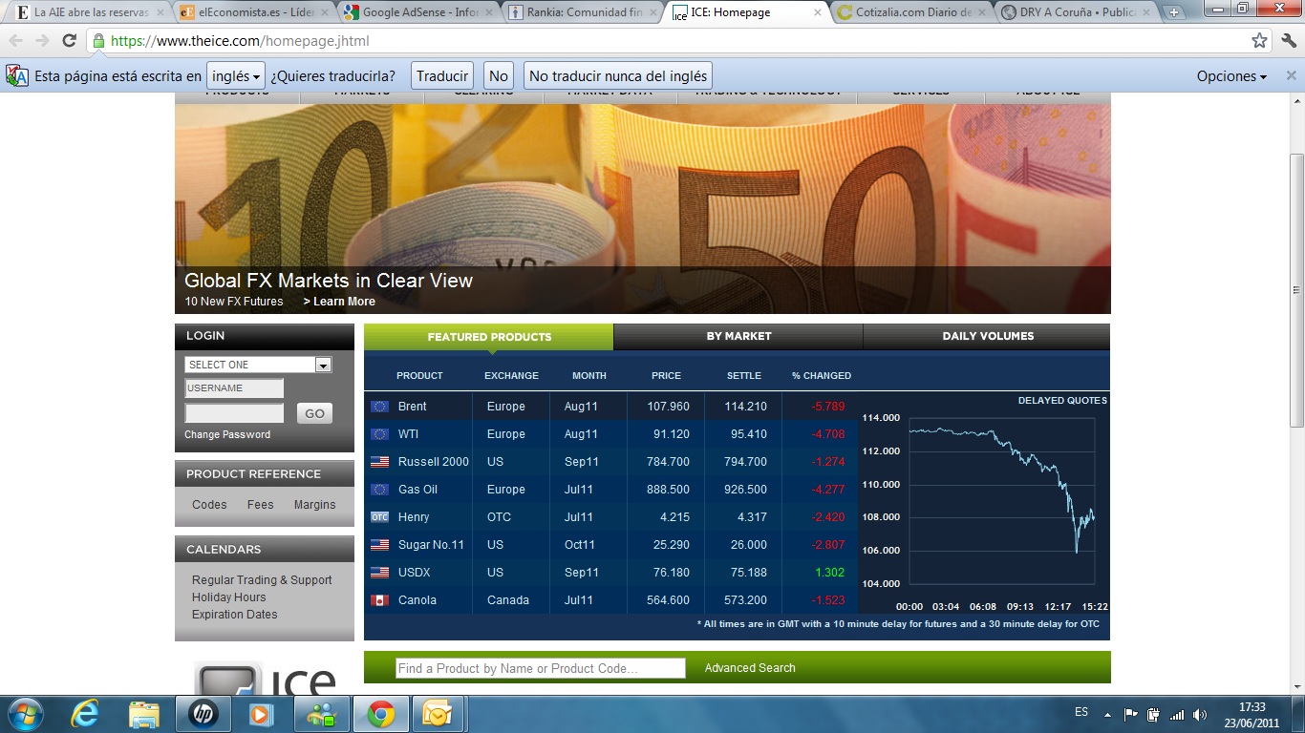Screen dimensions: 1305x733
Task: Decline translation with the No button
Action: tap(499, 76)
